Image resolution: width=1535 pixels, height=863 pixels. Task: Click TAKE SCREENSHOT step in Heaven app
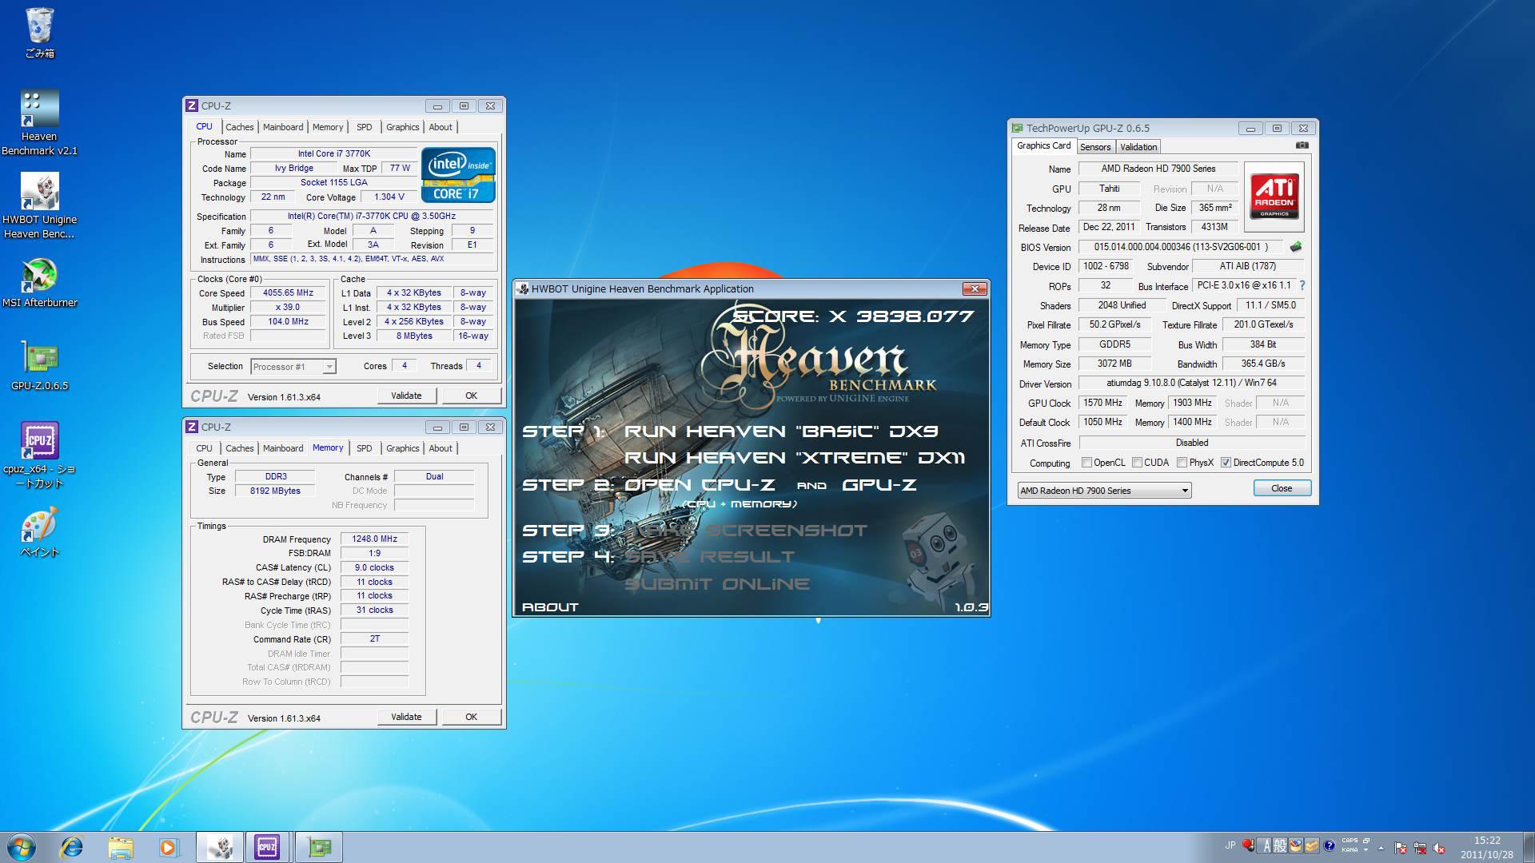point(745,531)
